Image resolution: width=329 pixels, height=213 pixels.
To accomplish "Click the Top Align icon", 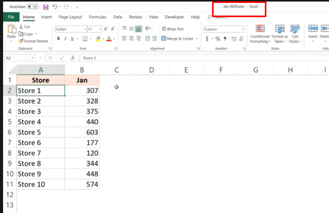I will pyautogui.click(x=124, y=29).
